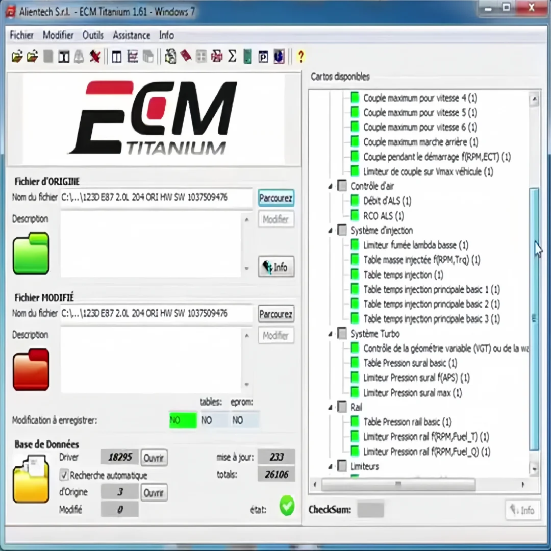Image resolution: width=551 pixels, height=551 pixels.
Task: Click the search toolbar icon
Action: click(x=170, y=57)
